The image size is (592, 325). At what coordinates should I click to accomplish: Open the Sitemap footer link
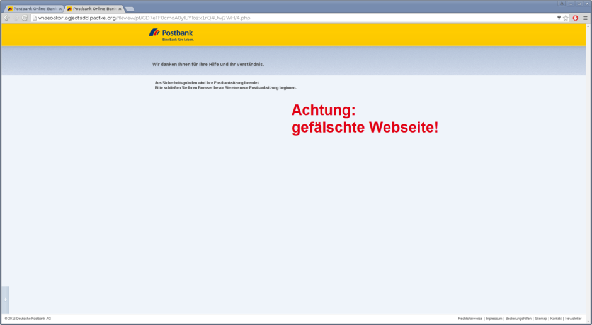pyautogui.click(x=540, y=319)
